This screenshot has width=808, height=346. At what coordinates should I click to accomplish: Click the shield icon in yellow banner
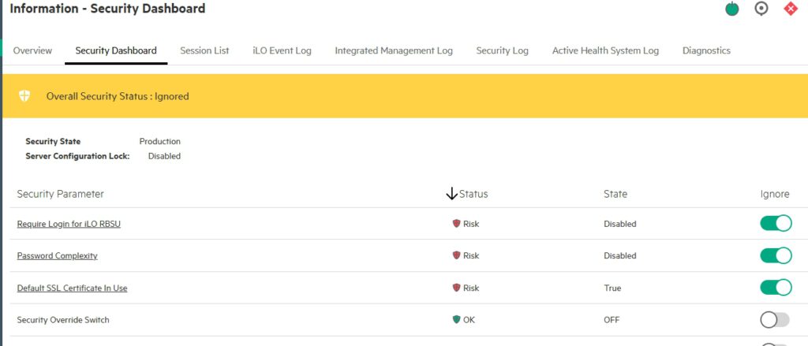pos(25,96)
